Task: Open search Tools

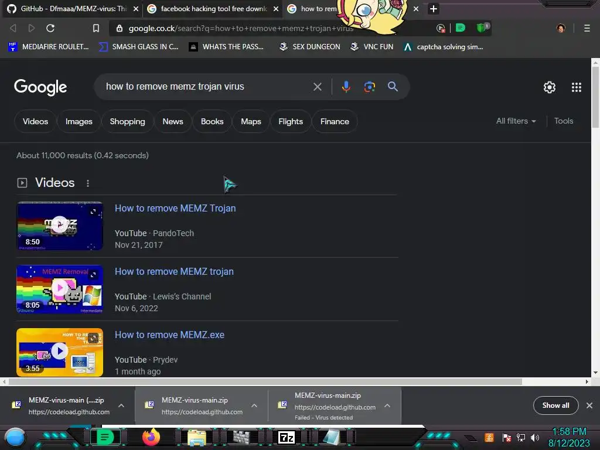Action: 564,121
